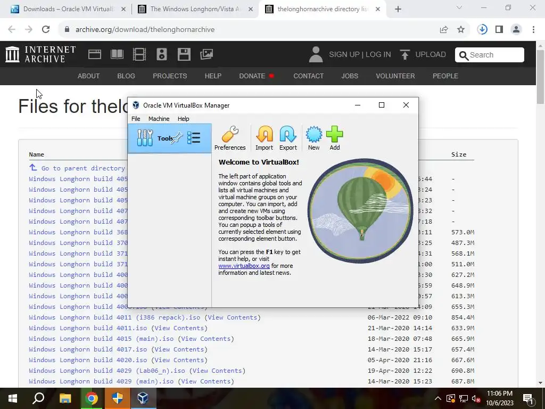Click the Chrome taskbar icon

[92, 398]
